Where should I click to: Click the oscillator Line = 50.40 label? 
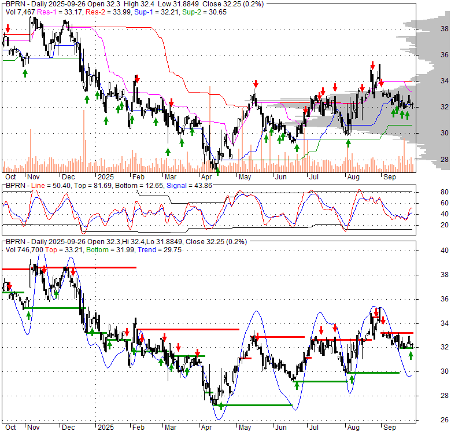pyautogui.click(x=51, y=186)
